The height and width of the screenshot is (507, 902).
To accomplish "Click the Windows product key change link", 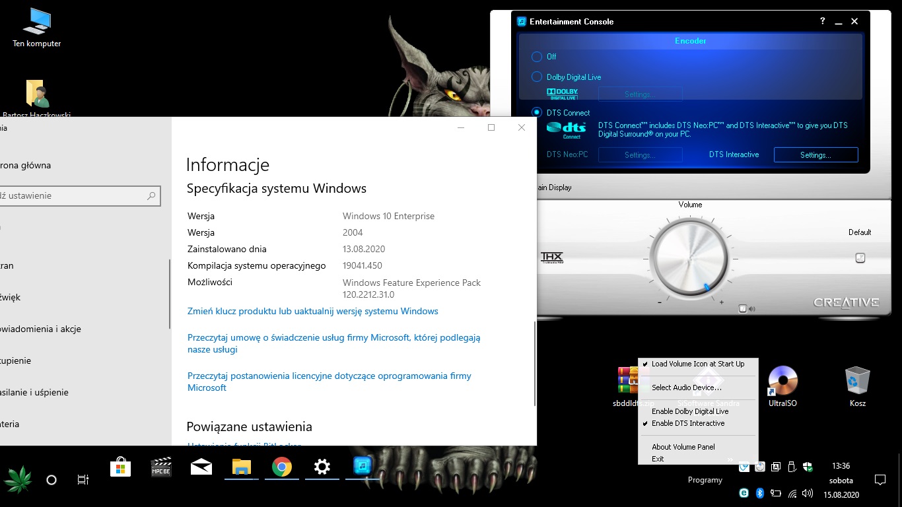I will [313, 311].
